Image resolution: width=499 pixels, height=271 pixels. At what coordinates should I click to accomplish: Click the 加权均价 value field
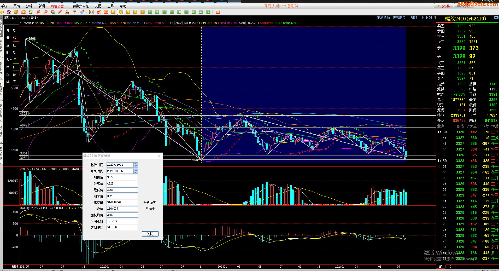(x=122, y=215)
